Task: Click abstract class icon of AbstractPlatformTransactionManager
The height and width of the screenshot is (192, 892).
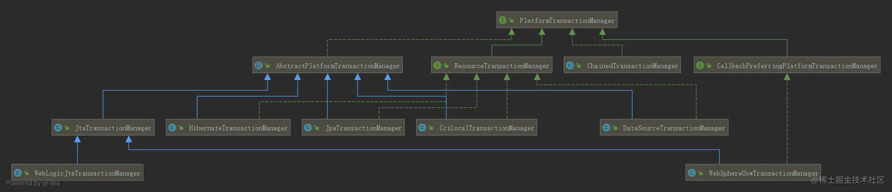Action: (259, 65)
